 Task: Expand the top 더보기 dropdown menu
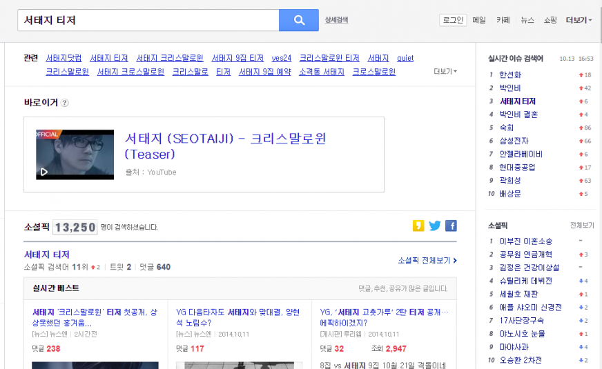point(579,20)
